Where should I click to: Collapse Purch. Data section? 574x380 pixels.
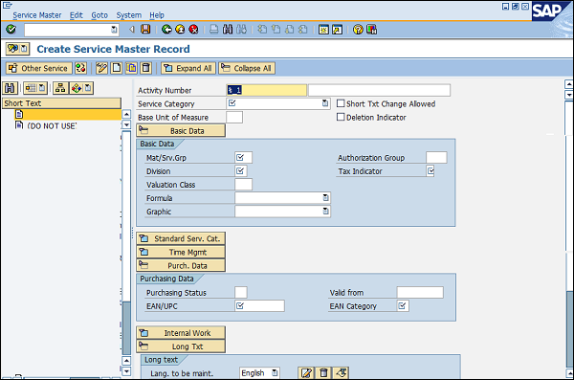[x=181, y=265]
